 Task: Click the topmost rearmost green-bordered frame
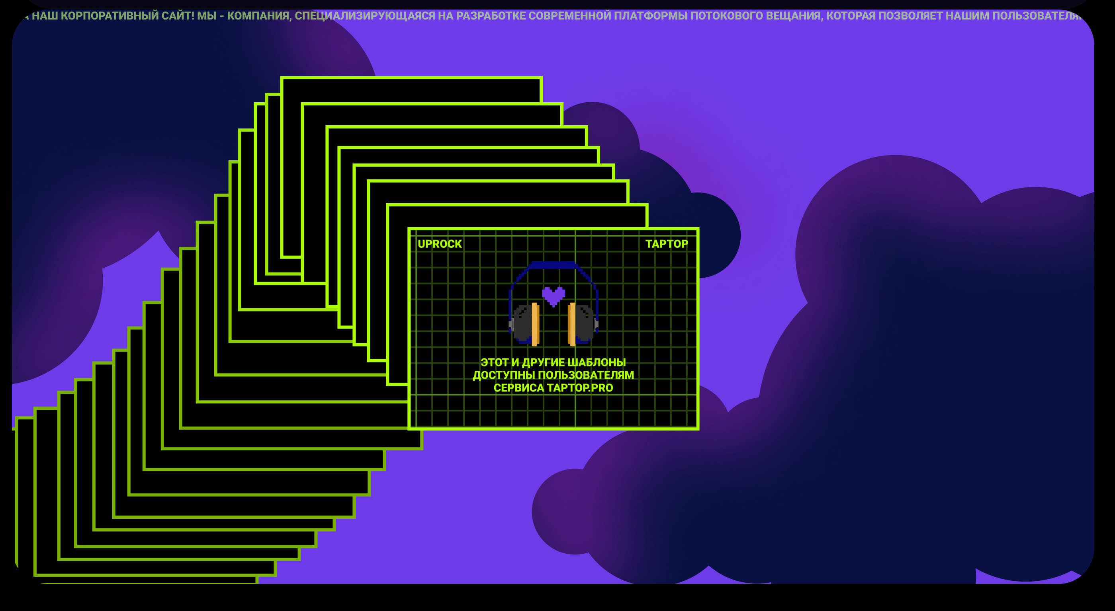[x=411, y=90]
